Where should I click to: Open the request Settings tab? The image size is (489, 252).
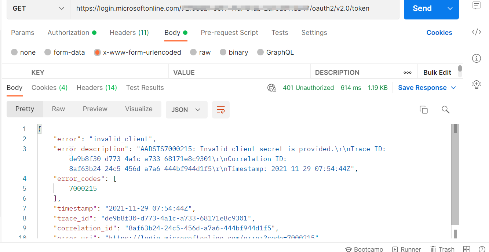[314, 33]
